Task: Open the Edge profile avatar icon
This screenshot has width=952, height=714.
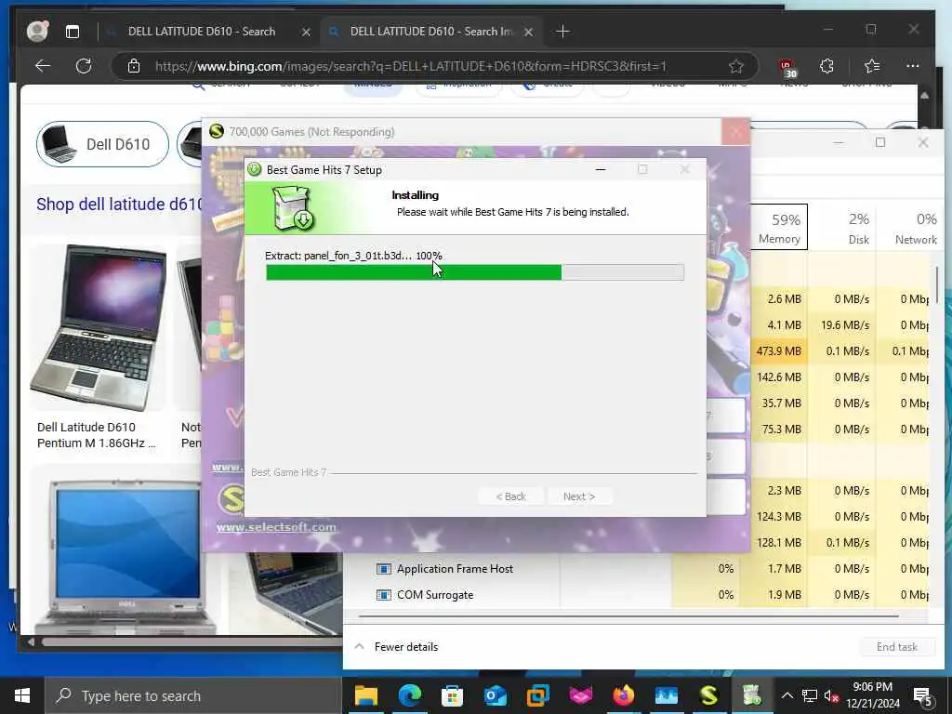Action: (37, 31)
